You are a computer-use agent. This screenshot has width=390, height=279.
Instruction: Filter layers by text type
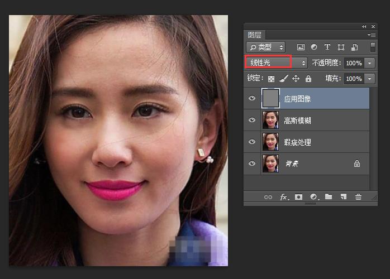pyautogui.click(x=327, y=47)
